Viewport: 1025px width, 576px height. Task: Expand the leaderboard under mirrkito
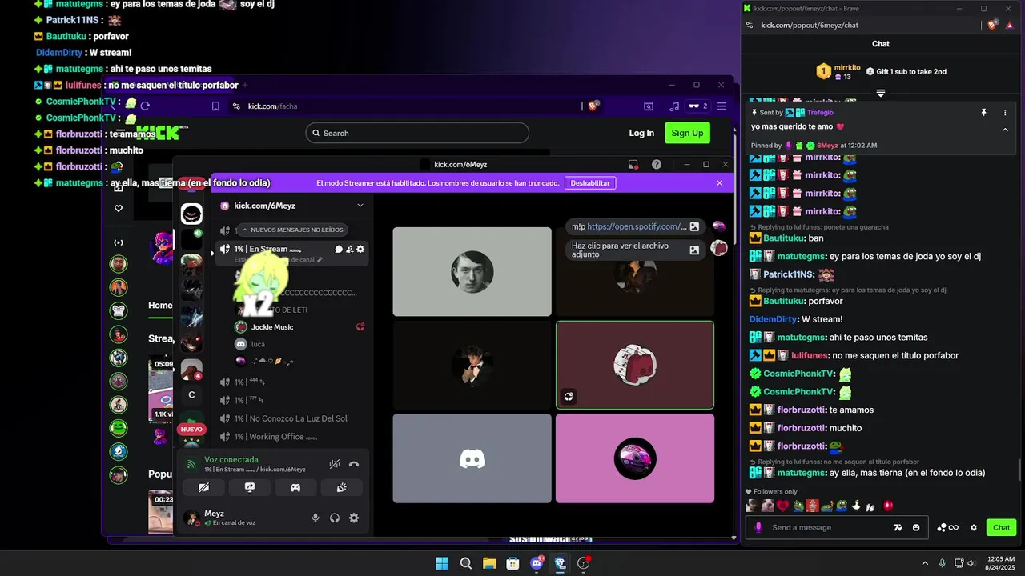[881, 93]
